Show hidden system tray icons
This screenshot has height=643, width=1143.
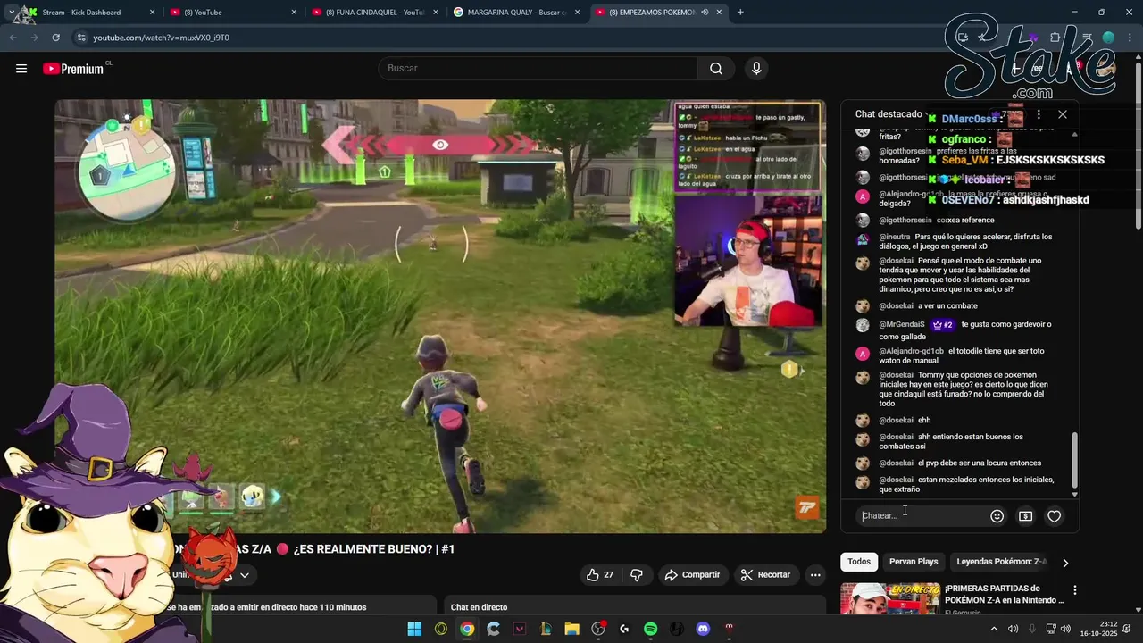(994, 629)
